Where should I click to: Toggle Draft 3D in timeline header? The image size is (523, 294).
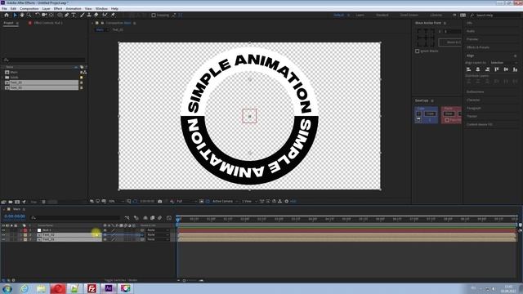pos(136,218)
